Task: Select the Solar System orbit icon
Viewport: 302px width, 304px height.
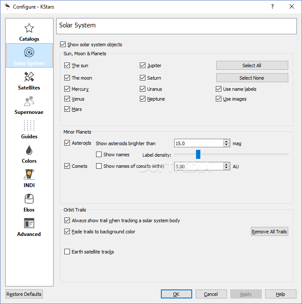Action: [29, 52]
